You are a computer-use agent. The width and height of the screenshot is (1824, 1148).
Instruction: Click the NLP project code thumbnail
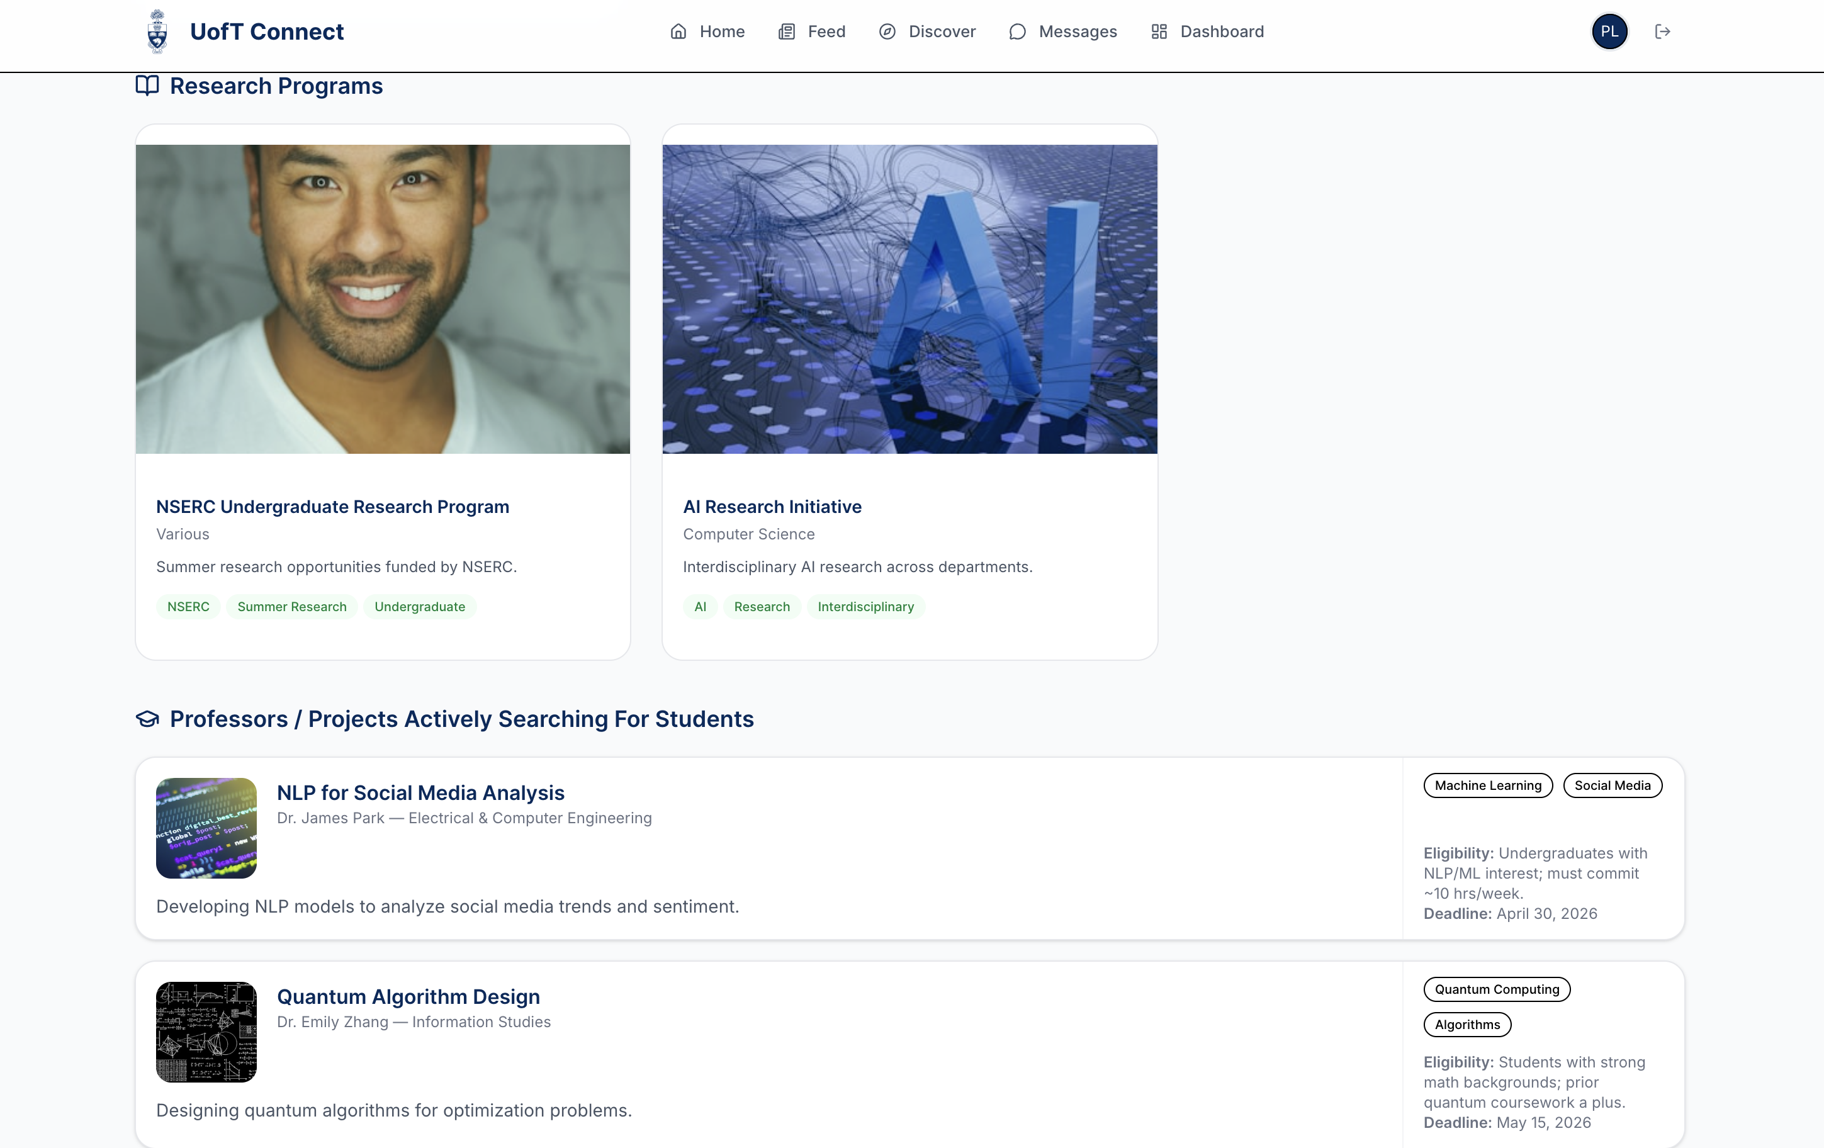pyautogui.click(x=206, y=828)
